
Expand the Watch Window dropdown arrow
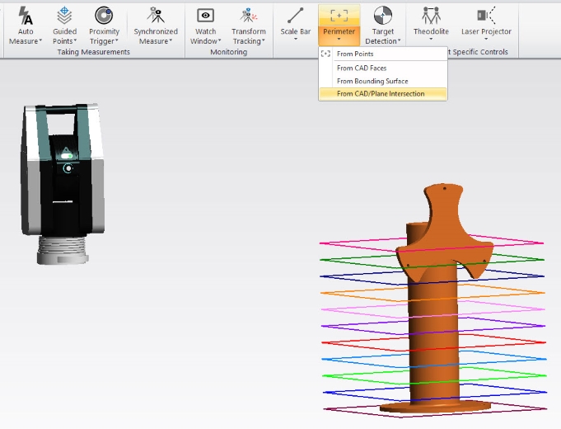pos(220,41)
